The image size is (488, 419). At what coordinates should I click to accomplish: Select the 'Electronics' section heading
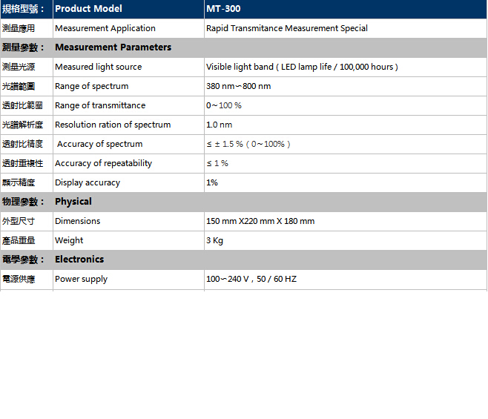coord(79,260)
